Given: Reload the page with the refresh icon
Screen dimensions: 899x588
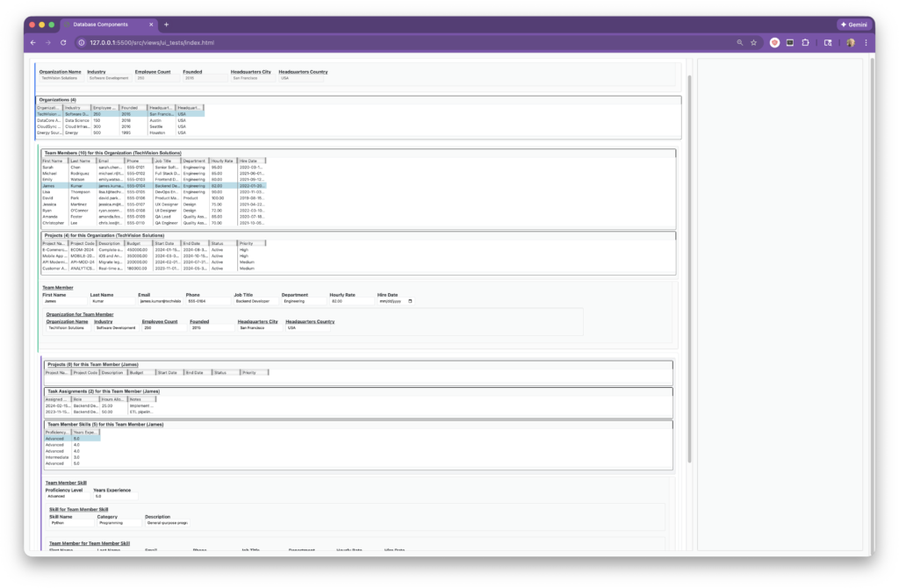Looking at the screenshot, I should (63, 42).
